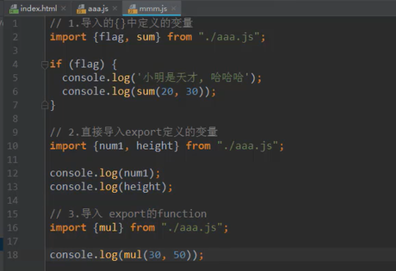Close the mmm.js tab
396x271 pixels.
[x=174, y=8]
